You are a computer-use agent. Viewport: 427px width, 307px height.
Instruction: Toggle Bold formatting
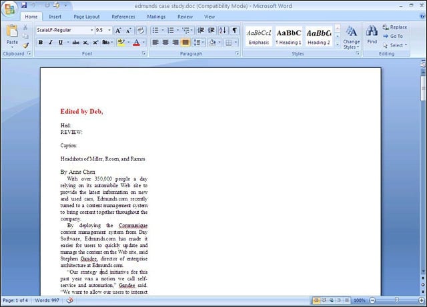[x=41, y=42]
